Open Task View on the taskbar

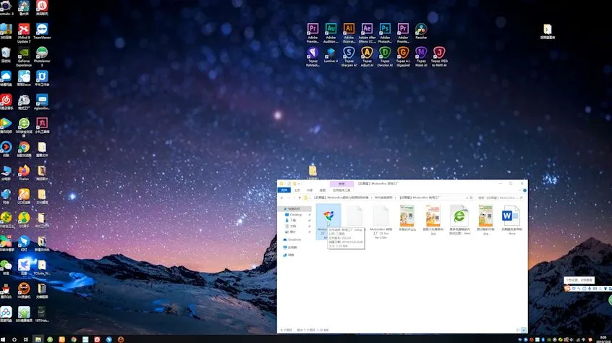26,339
